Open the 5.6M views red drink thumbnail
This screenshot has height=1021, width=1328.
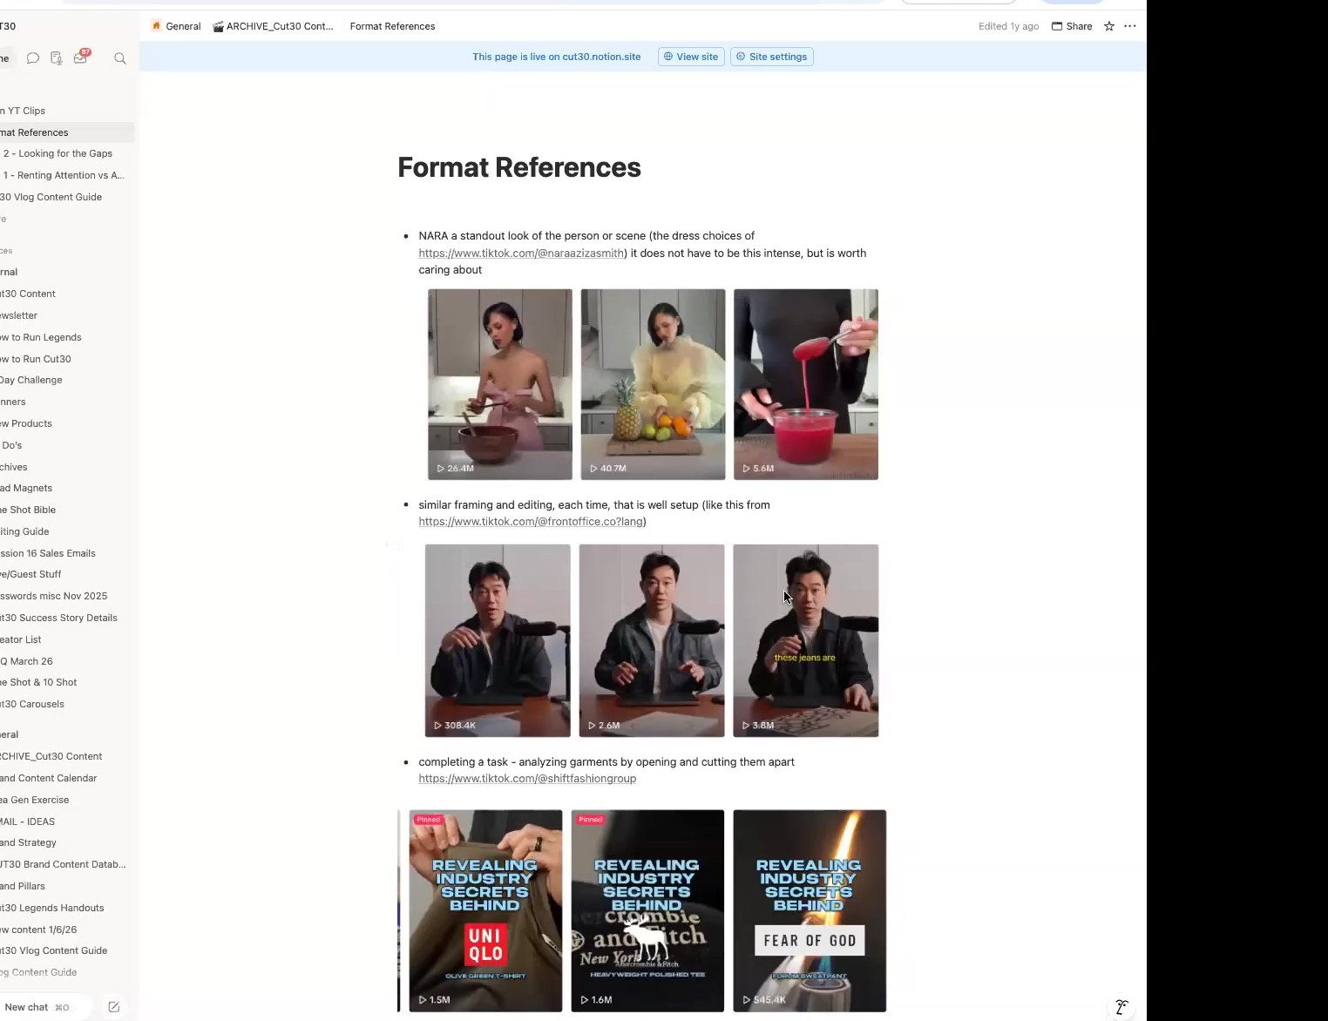[x=806, y=384]
